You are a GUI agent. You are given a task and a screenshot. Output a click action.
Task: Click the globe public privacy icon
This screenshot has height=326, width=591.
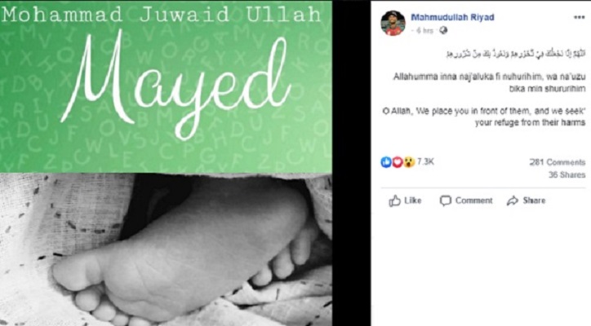tap(443, 30)
